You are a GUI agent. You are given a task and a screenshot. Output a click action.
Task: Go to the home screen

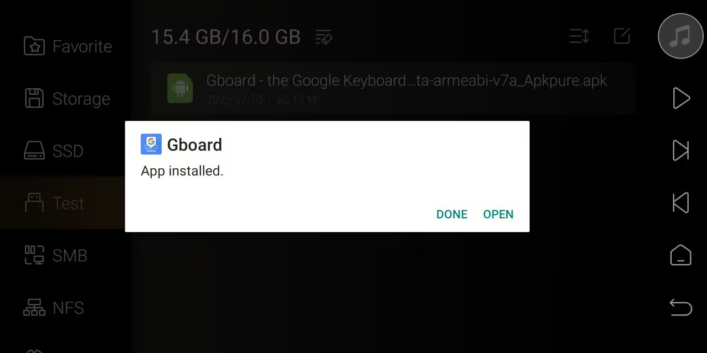pyautogui.click(x=681, y=255)
